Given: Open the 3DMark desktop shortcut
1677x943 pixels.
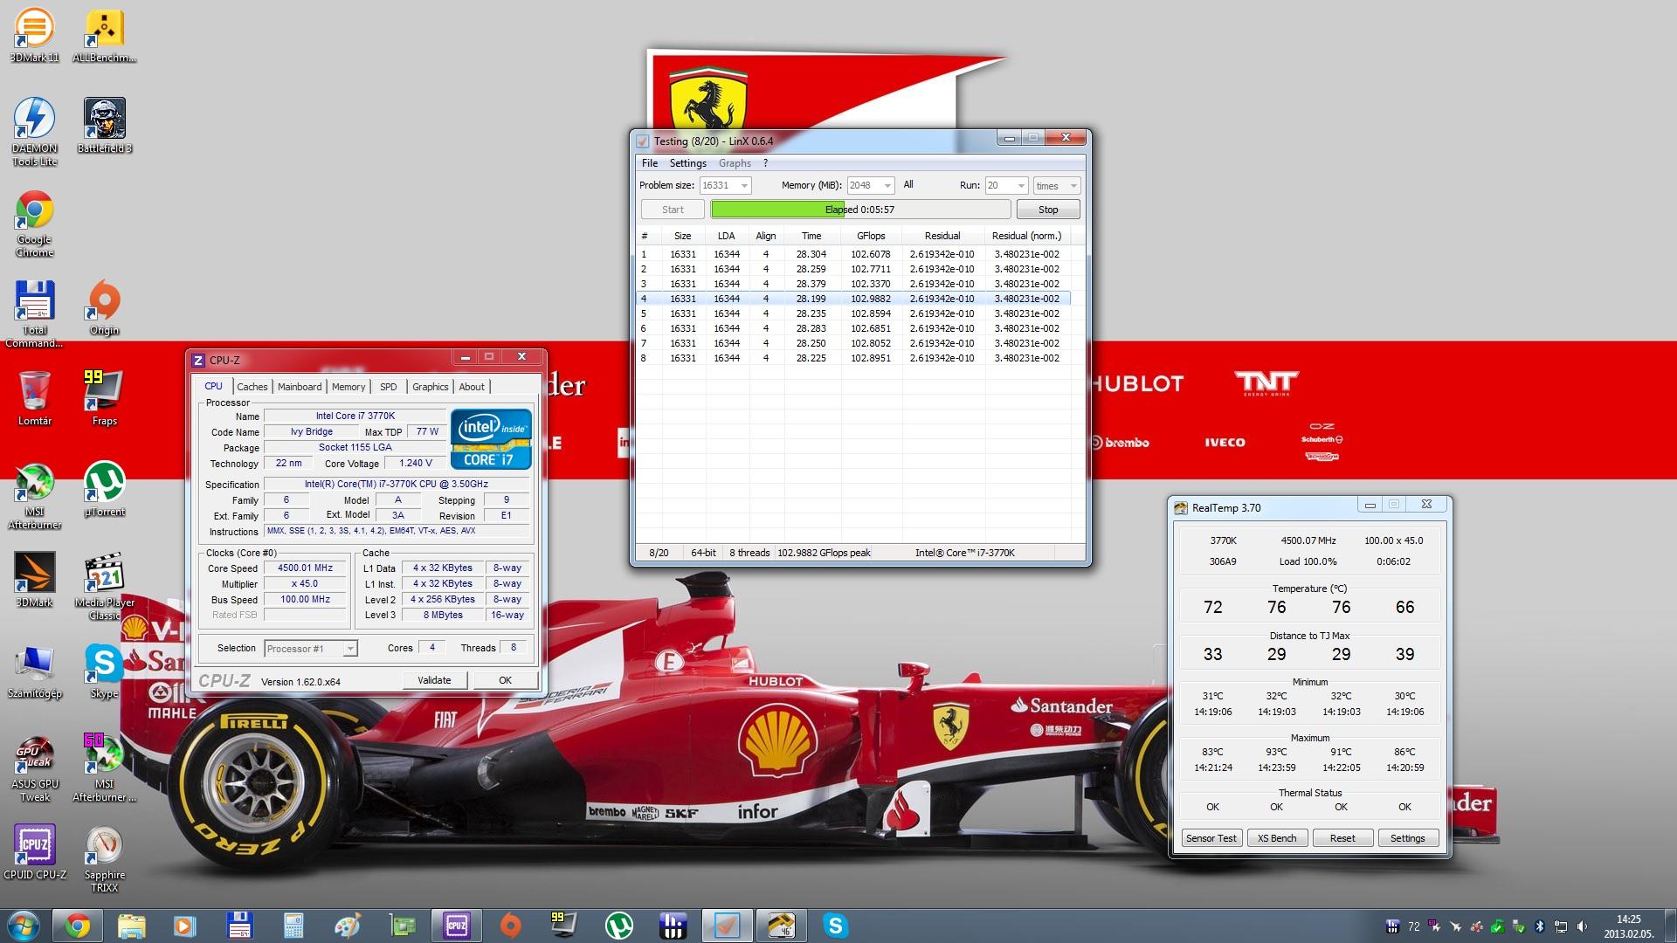Looking at the screenshot, I should 35,580.
